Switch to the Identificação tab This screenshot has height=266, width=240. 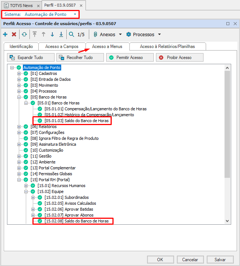[21, 46]
